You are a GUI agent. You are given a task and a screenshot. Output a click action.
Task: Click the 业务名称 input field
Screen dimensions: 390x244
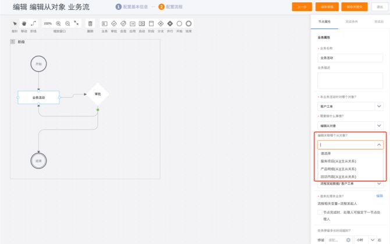coord(350,58)
